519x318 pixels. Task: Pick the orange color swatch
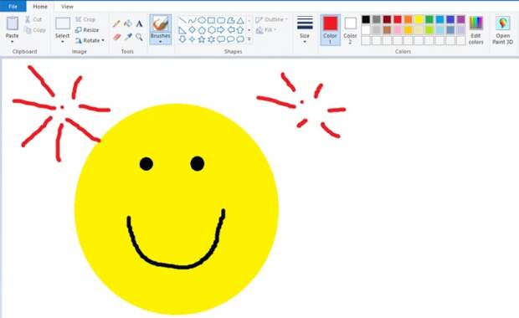409,19
